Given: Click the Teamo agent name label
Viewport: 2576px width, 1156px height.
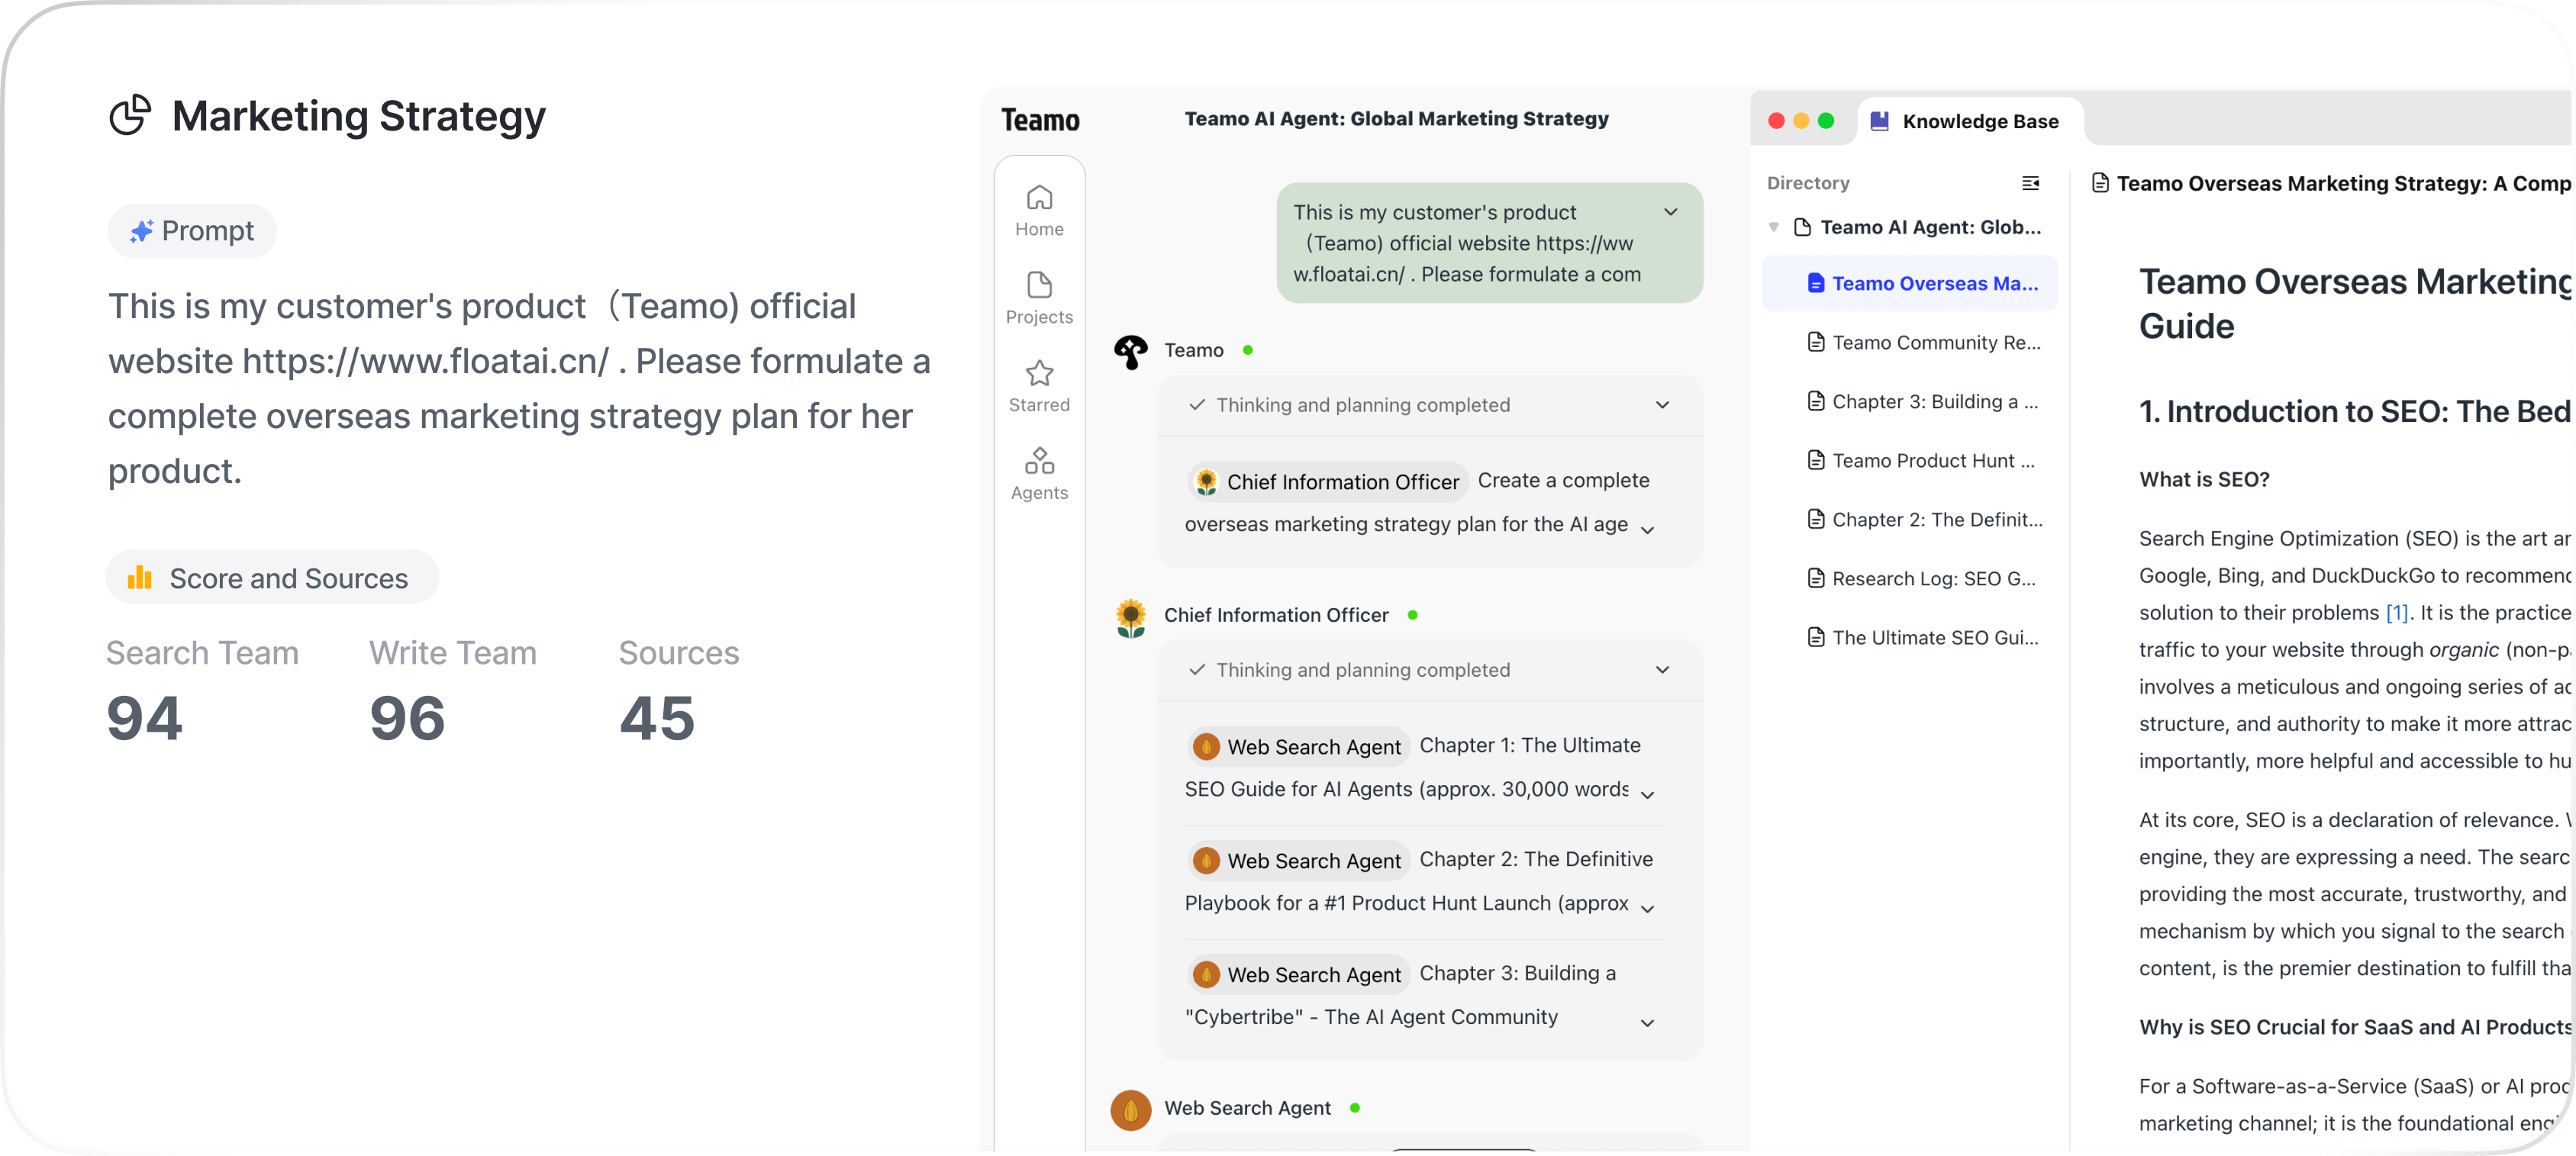Looking at the screenshot, I should coord(1194,351).
